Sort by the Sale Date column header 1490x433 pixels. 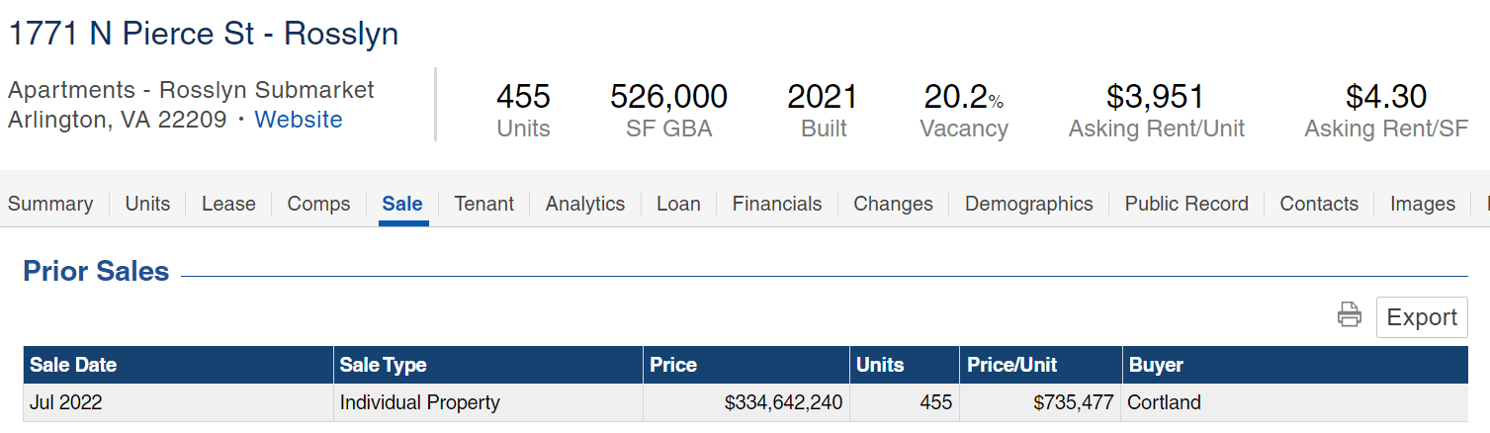tap(73, 365)
